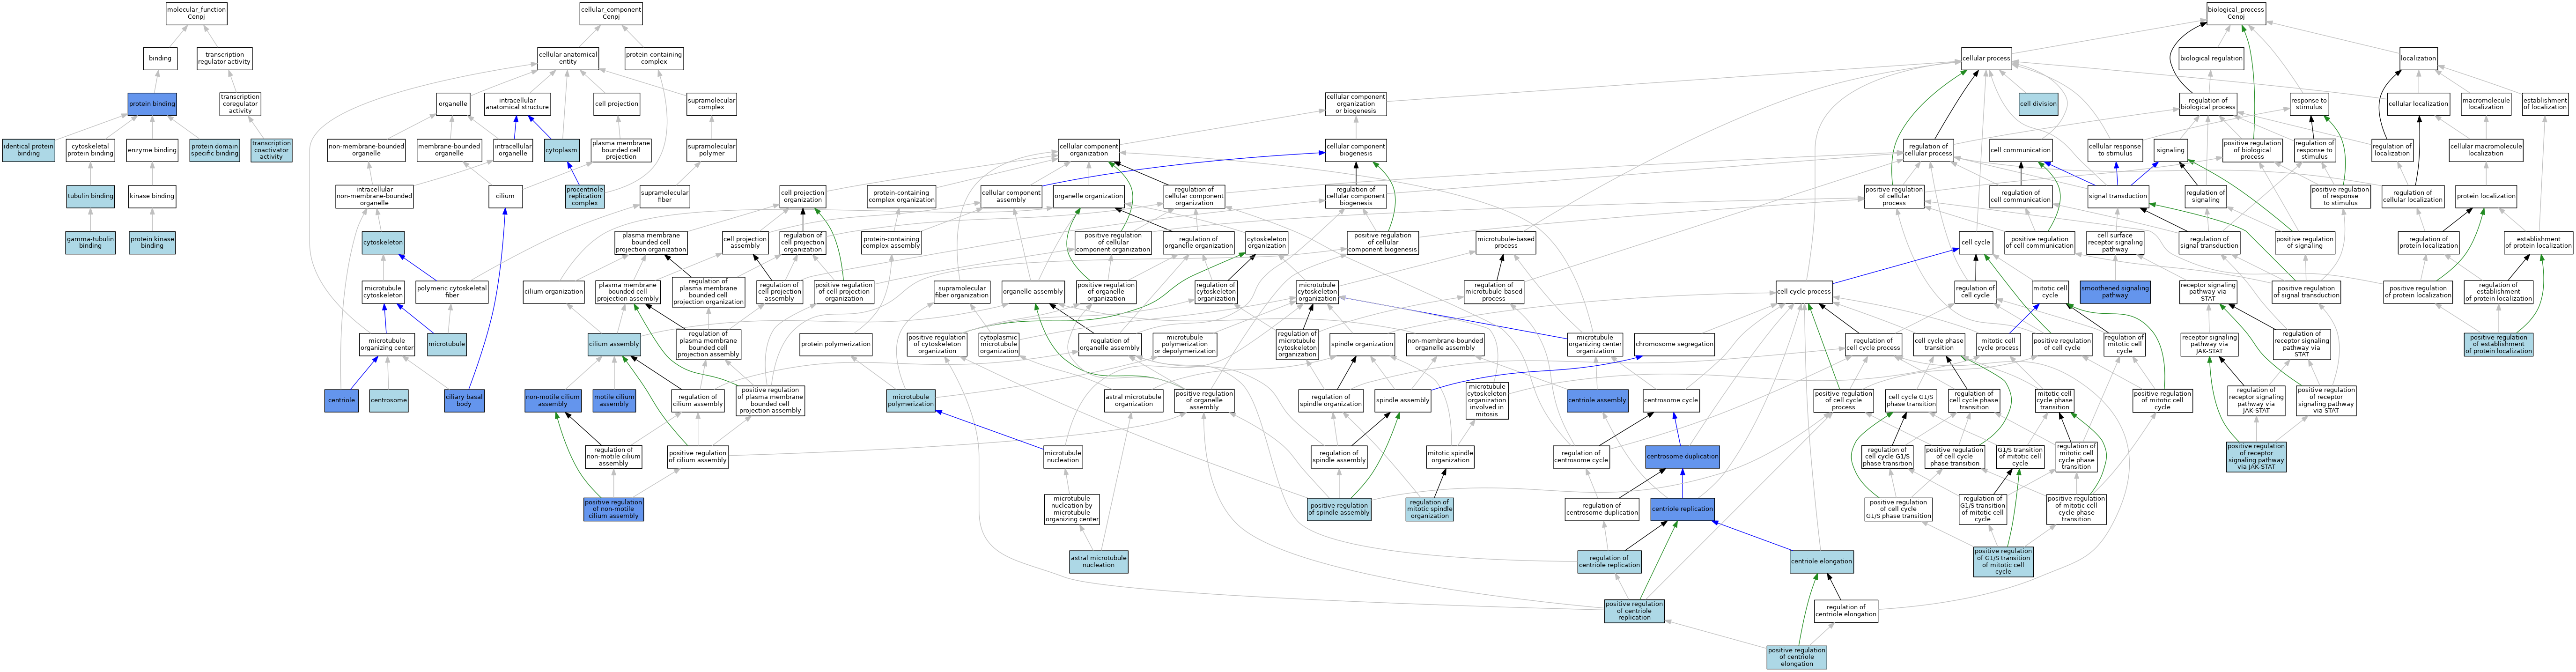This screenshot has width=2576, height=672.
Task: Click the 'cytoskeletal protein binding' node
Action: pyautogui.click(x=90, y=150)
